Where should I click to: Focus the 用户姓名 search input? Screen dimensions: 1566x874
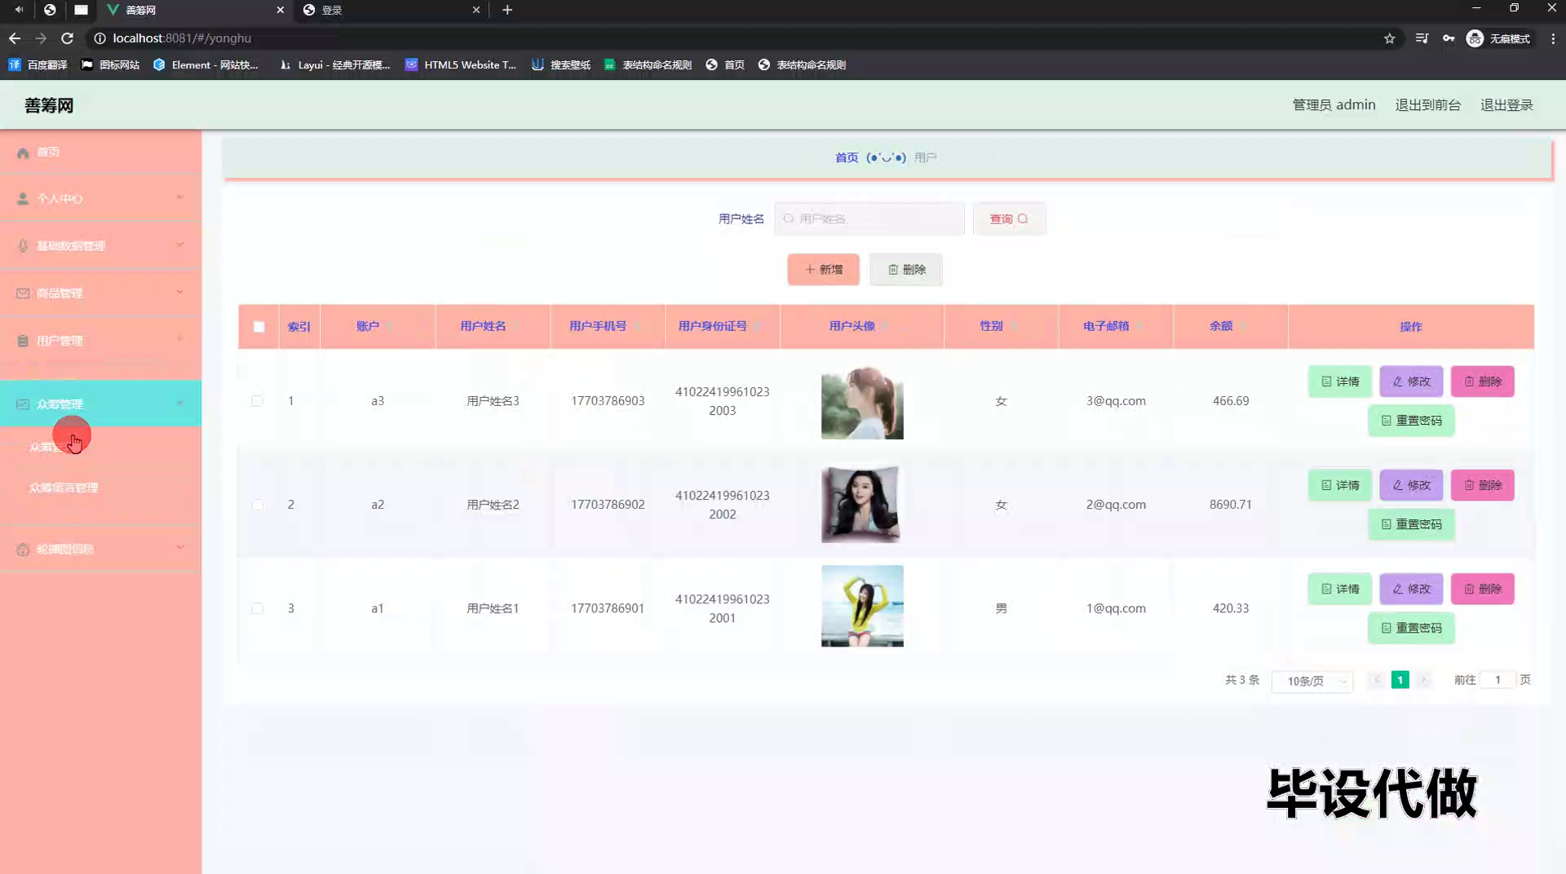coord(869,218)
